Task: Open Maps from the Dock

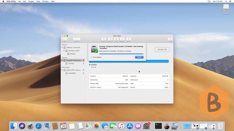Action: tap(88, 126)
